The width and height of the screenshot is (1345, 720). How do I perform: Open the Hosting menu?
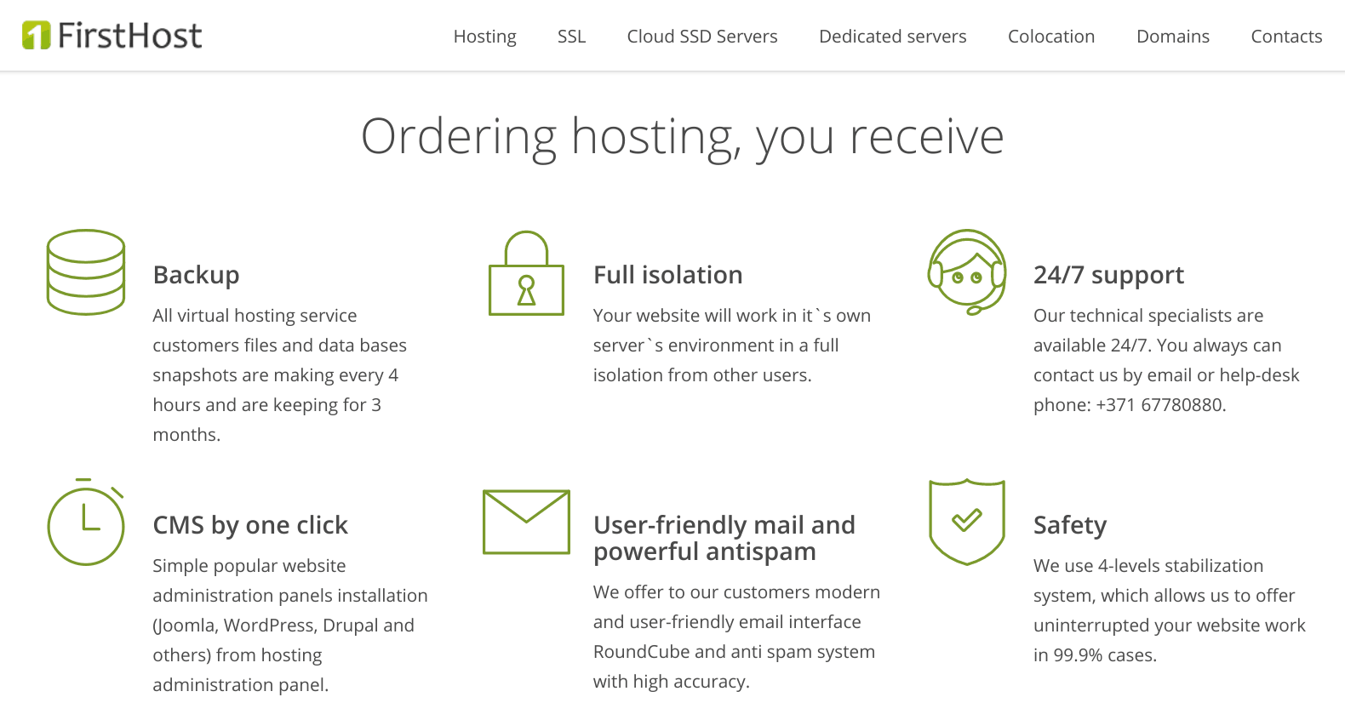pyautogui.click(x=485, y=37)
